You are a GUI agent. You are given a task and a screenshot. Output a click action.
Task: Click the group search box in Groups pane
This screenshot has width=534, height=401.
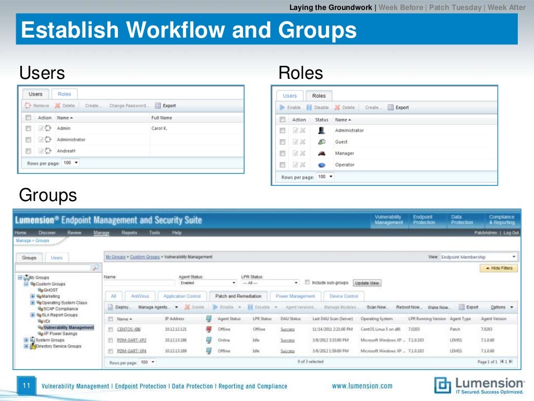[x=53, y=268]
